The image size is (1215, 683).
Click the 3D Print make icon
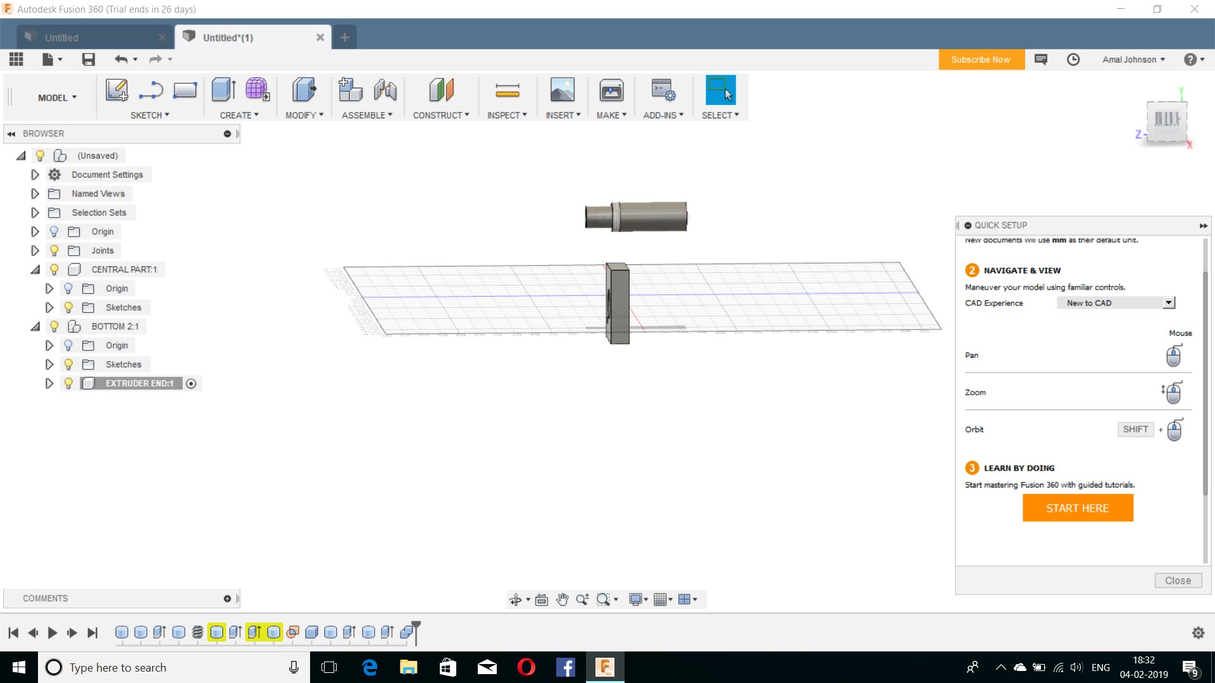(611, 90)
